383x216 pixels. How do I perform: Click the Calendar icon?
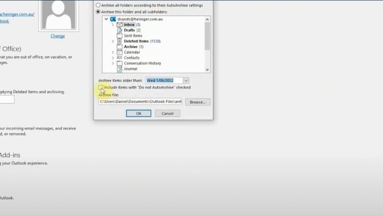click(x=120, y=53)
